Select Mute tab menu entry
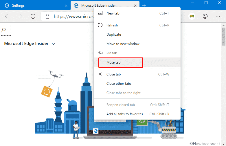The width and height of the screenshot is (226, 146). pyautogui.click(x=137, y=62)
